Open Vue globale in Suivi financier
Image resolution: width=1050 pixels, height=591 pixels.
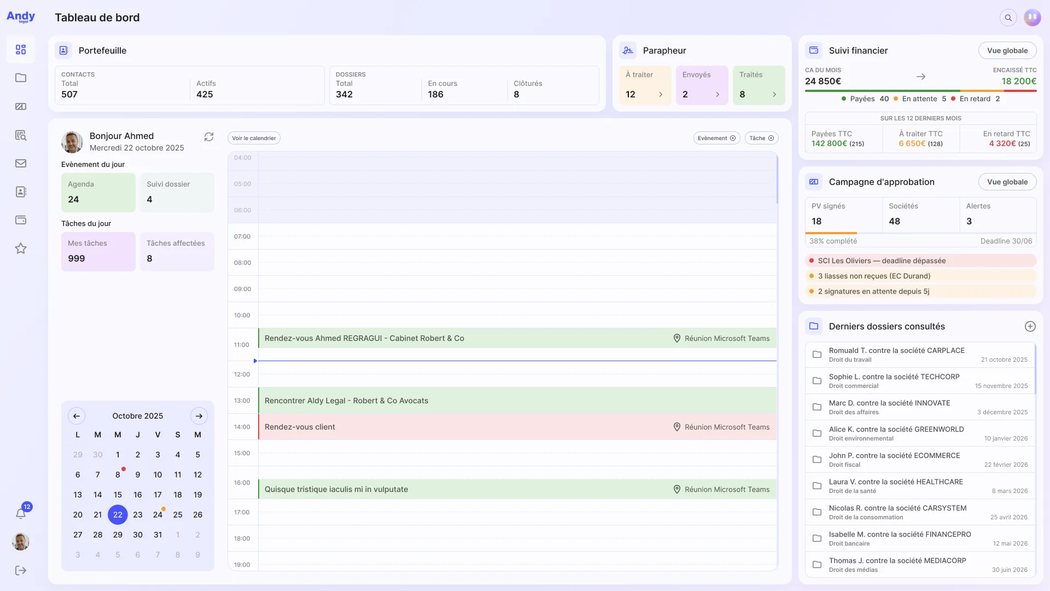coord(1007,50)
